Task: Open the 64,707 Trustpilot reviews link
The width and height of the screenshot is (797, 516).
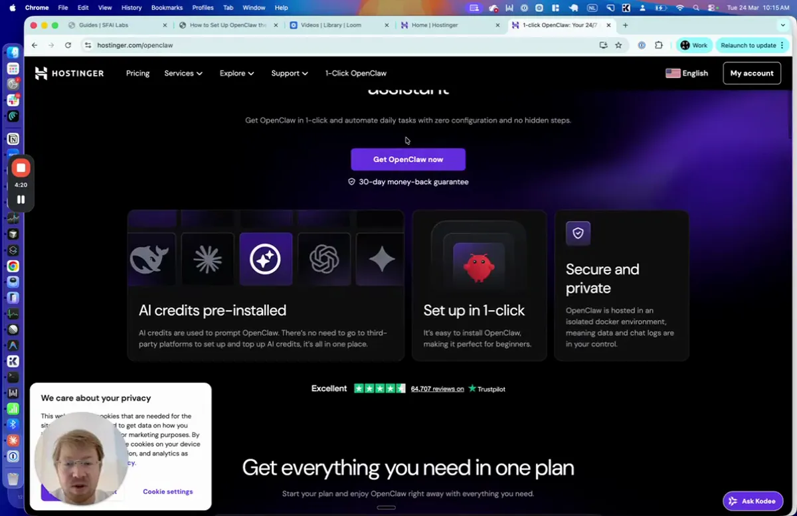Action: (437, 388)
